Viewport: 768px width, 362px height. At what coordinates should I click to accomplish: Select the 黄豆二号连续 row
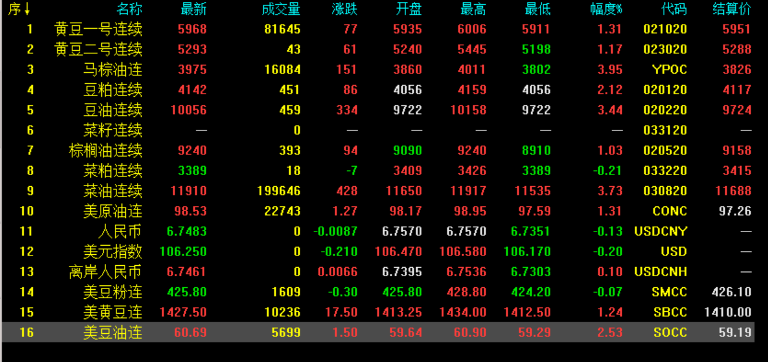(378, 49)
